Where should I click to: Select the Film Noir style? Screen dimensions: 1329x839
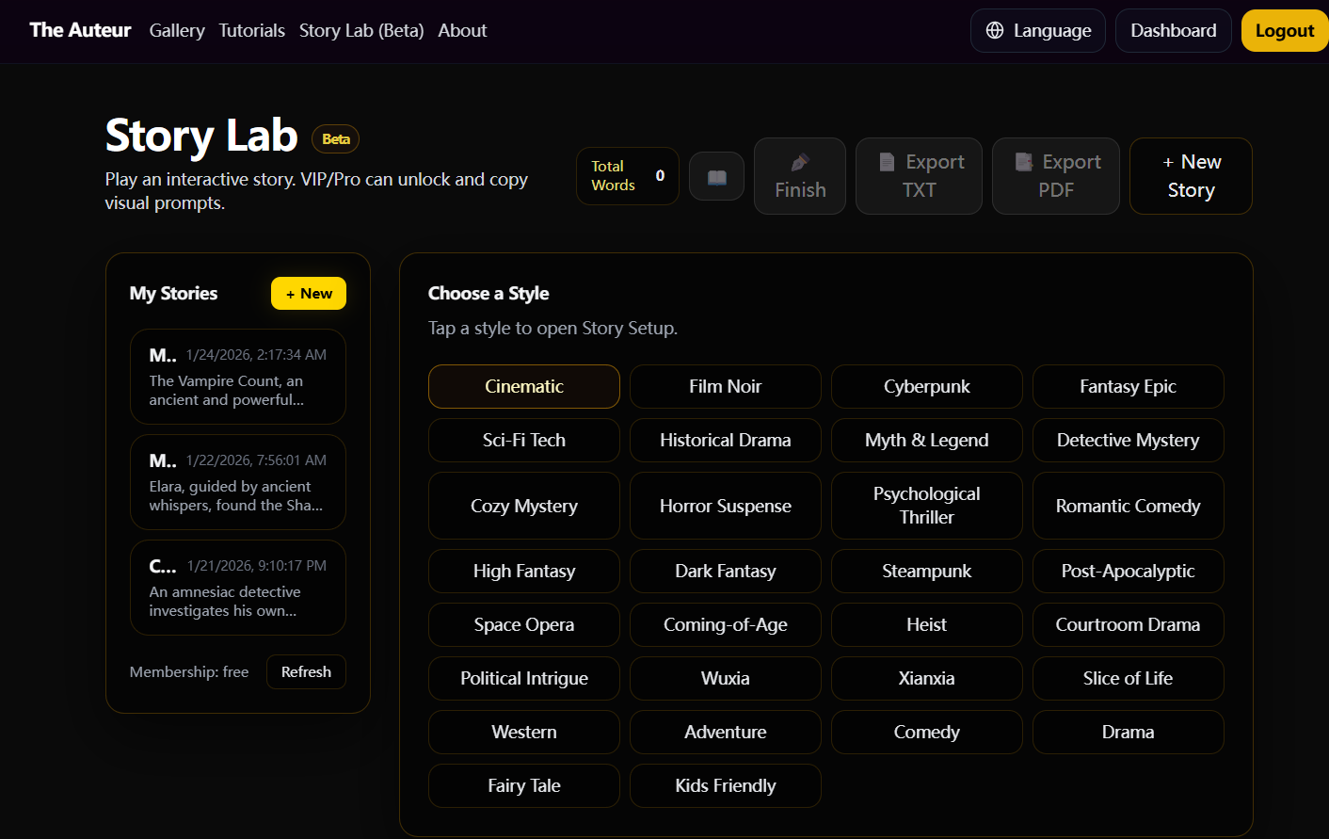726,386
